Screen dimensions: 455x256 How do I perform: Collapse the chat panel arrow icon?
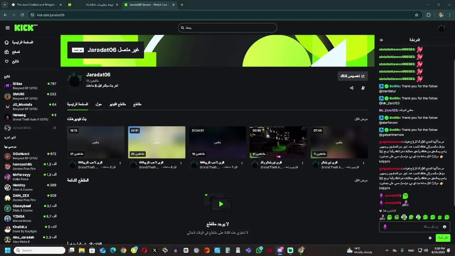(x=381, y=40)
